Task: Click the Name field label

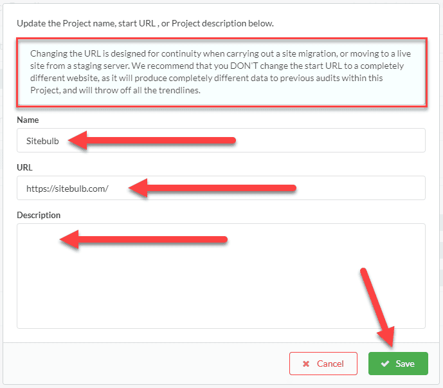Action: (28, 120)
